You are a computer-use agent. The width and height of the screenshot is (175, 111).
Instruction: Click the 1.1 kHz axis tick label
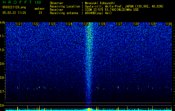tap(2, 36)
